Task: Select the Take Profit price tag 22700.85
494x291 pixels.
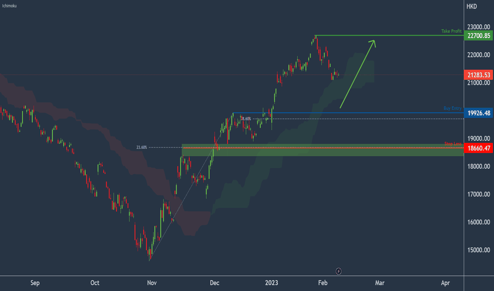Action: (479, 36)
